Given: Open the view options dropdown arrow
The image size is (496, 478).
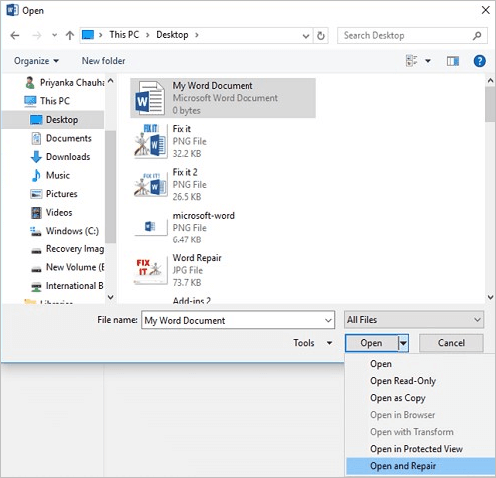Looking at the screenshot, I should [x=428, y=61].
